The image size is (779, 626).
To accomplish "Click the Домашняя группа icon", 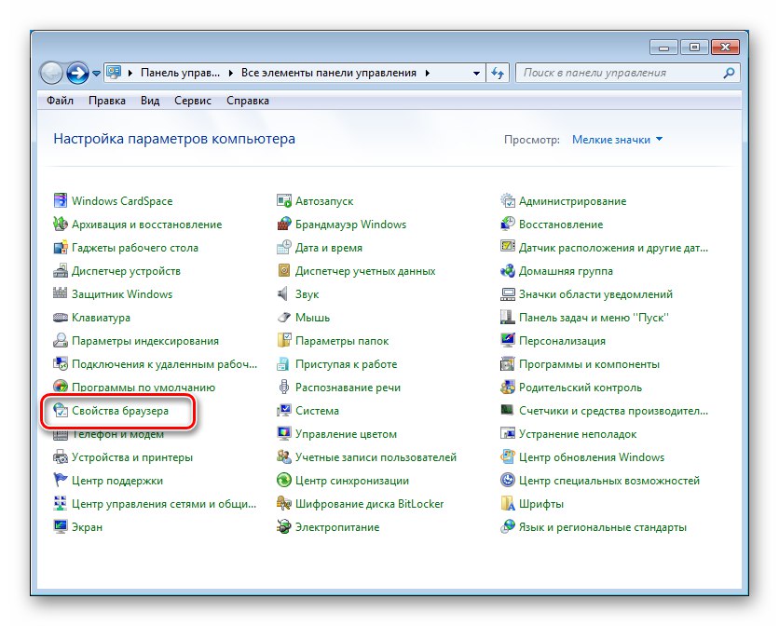I will click(507, 271).
